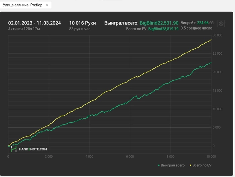The height and width of the screenshot is (177, 235).
Task: Click the total won value BigBlind22,531.90
Action: (159, 23)
